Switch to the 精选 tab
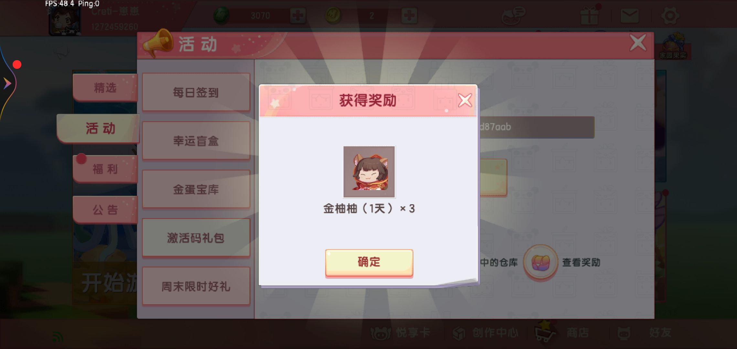Viewport: 737px width, 349px height. [x=105, y=88]
